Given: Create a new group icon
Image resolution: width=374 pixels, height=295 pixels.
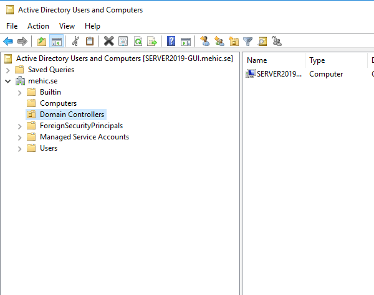Looking at the screenshot, I should [x=219, y=41].
